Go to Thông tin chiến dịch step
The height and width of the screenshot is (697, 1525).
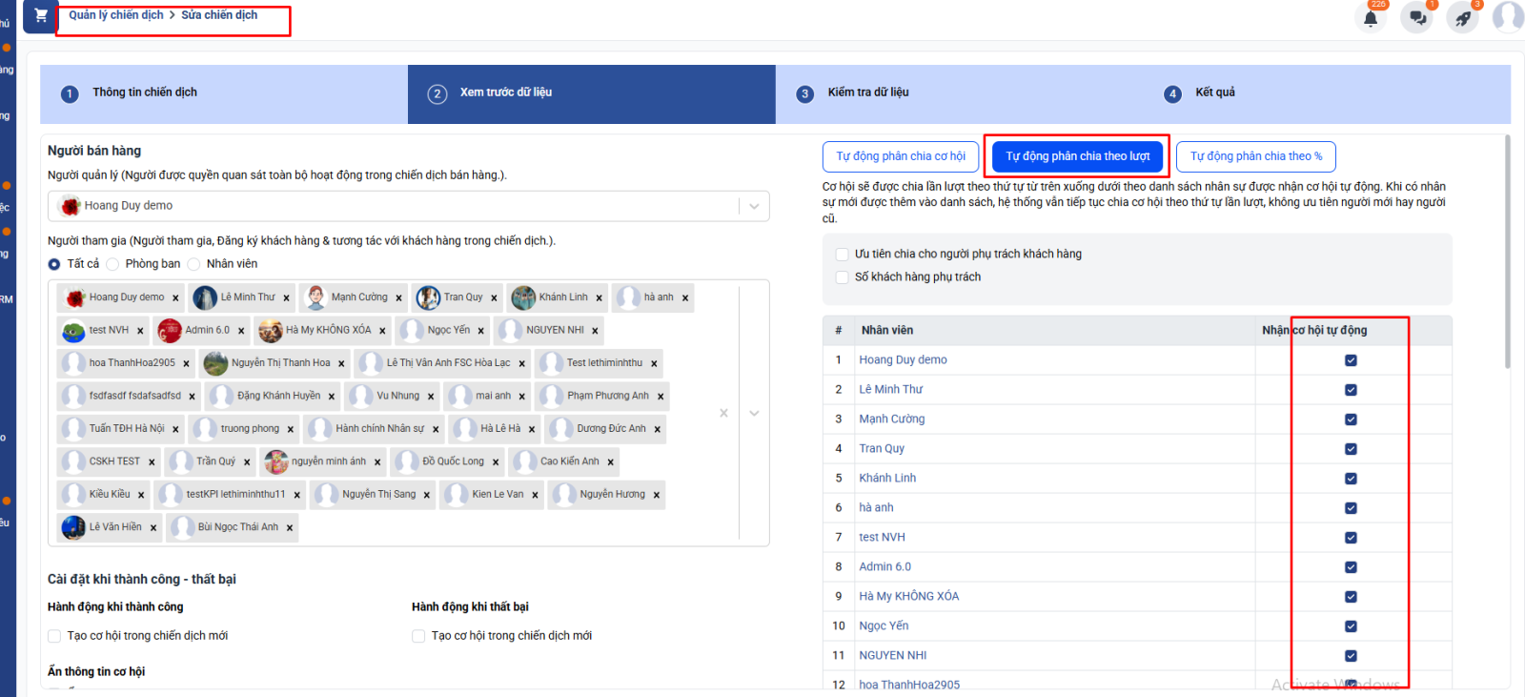pyautogui.click(x=145, y=92)
